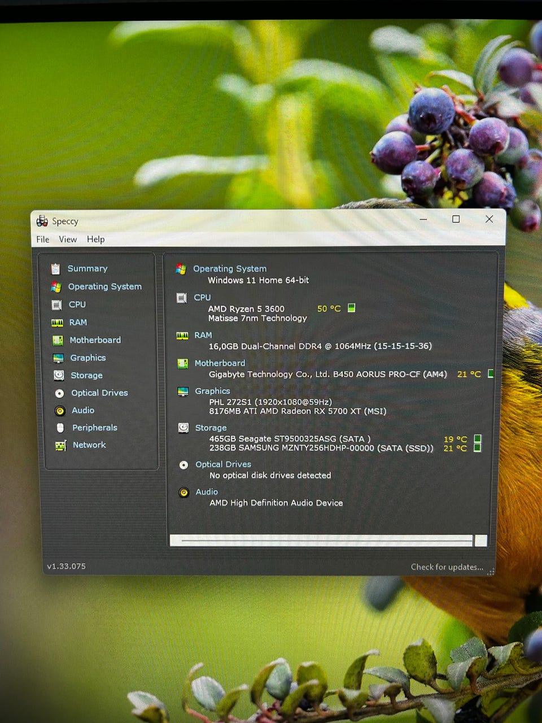The width and height of the screenshot is (542, 723).
Task: Click the RAM icon in summary pane
Action: tap(182, 336)
